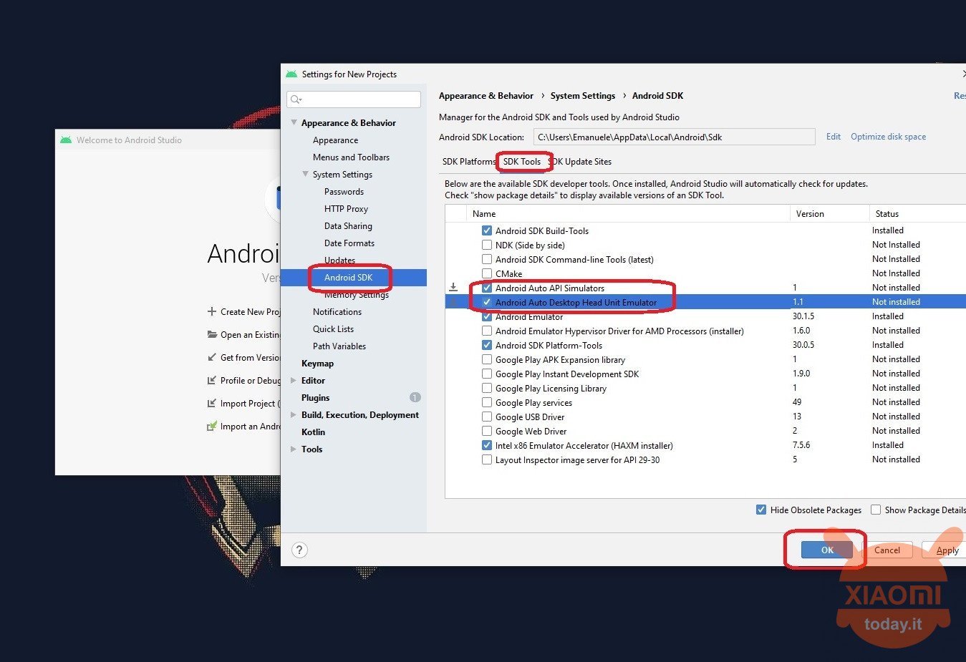The width and height of the screenshot is (966, 662).
Task: Click the search magnifier icon in settings
Action: 296,99
